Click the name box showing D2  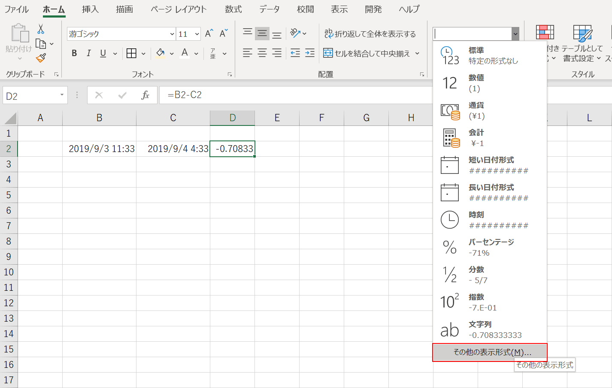tap(31, 95)
